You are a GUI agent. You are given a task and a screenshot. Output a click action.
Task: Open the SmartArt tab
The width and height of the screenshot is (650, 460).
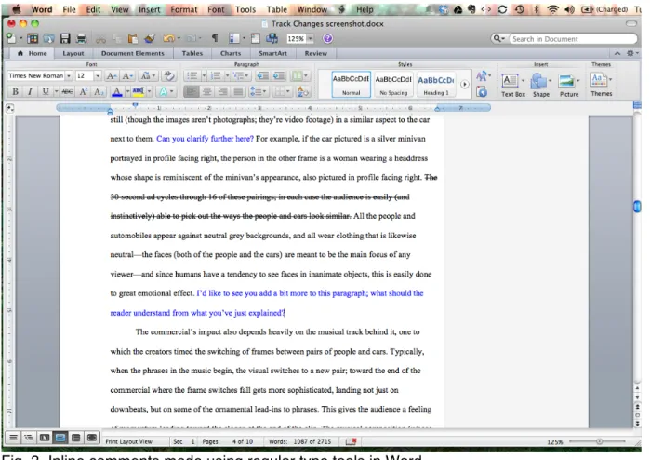(x=272, y=53)
